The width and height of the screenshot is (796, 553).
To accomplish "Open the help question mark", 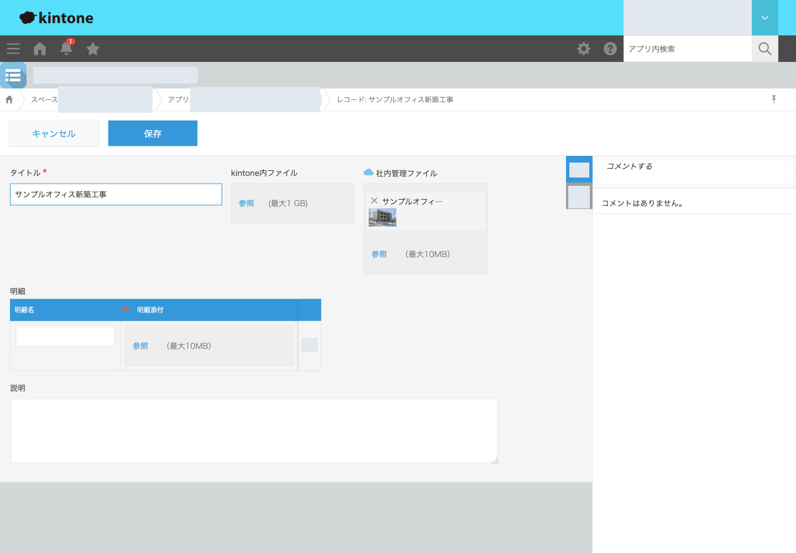I will pos(610,49).
